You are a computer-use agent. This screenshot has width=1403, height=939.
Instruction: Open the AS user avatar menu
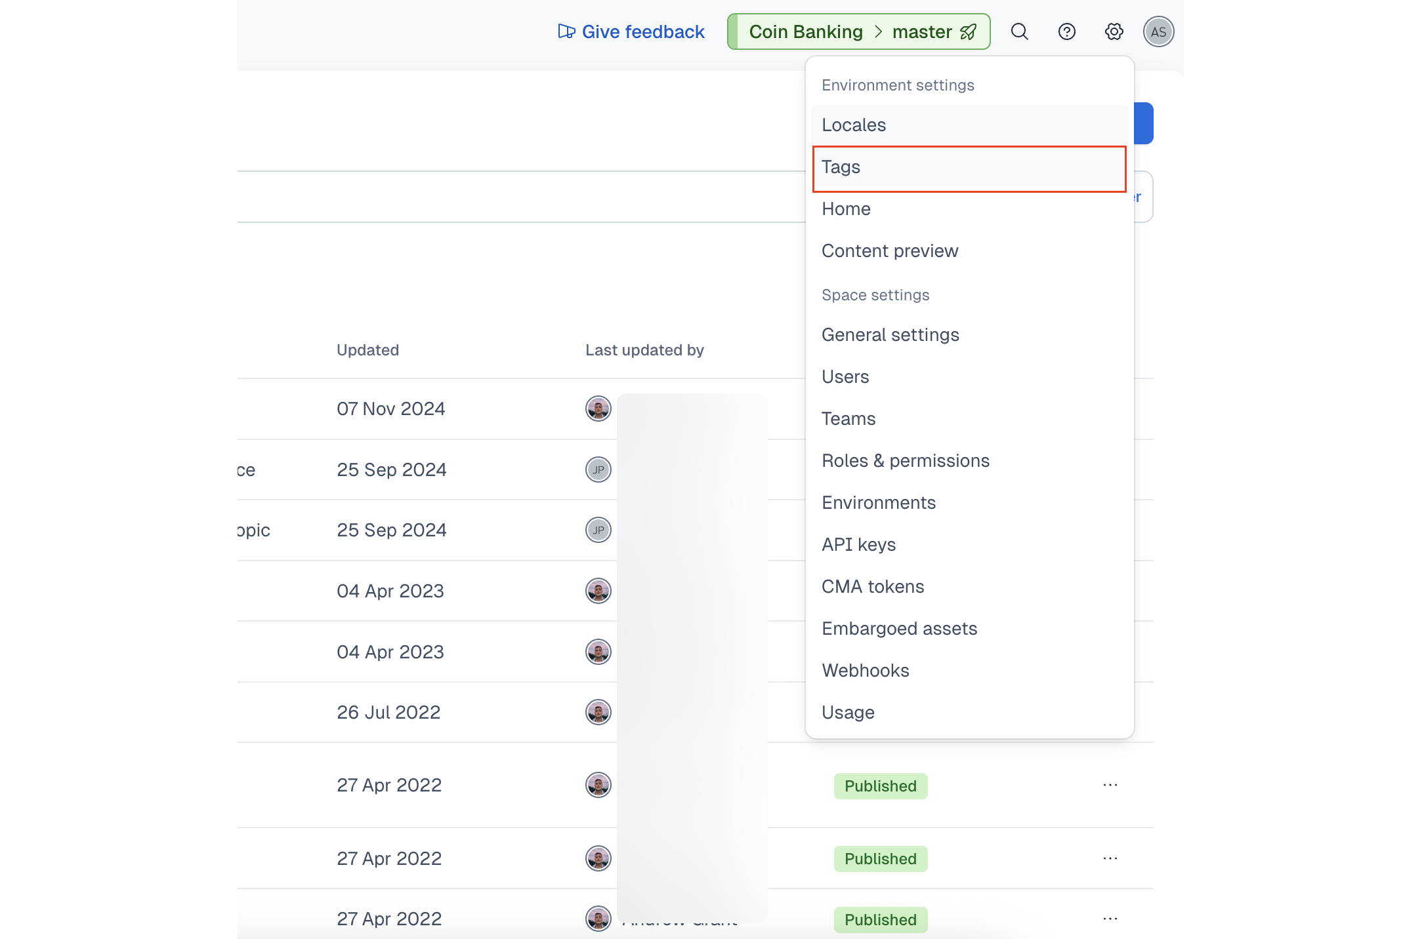1158,31
